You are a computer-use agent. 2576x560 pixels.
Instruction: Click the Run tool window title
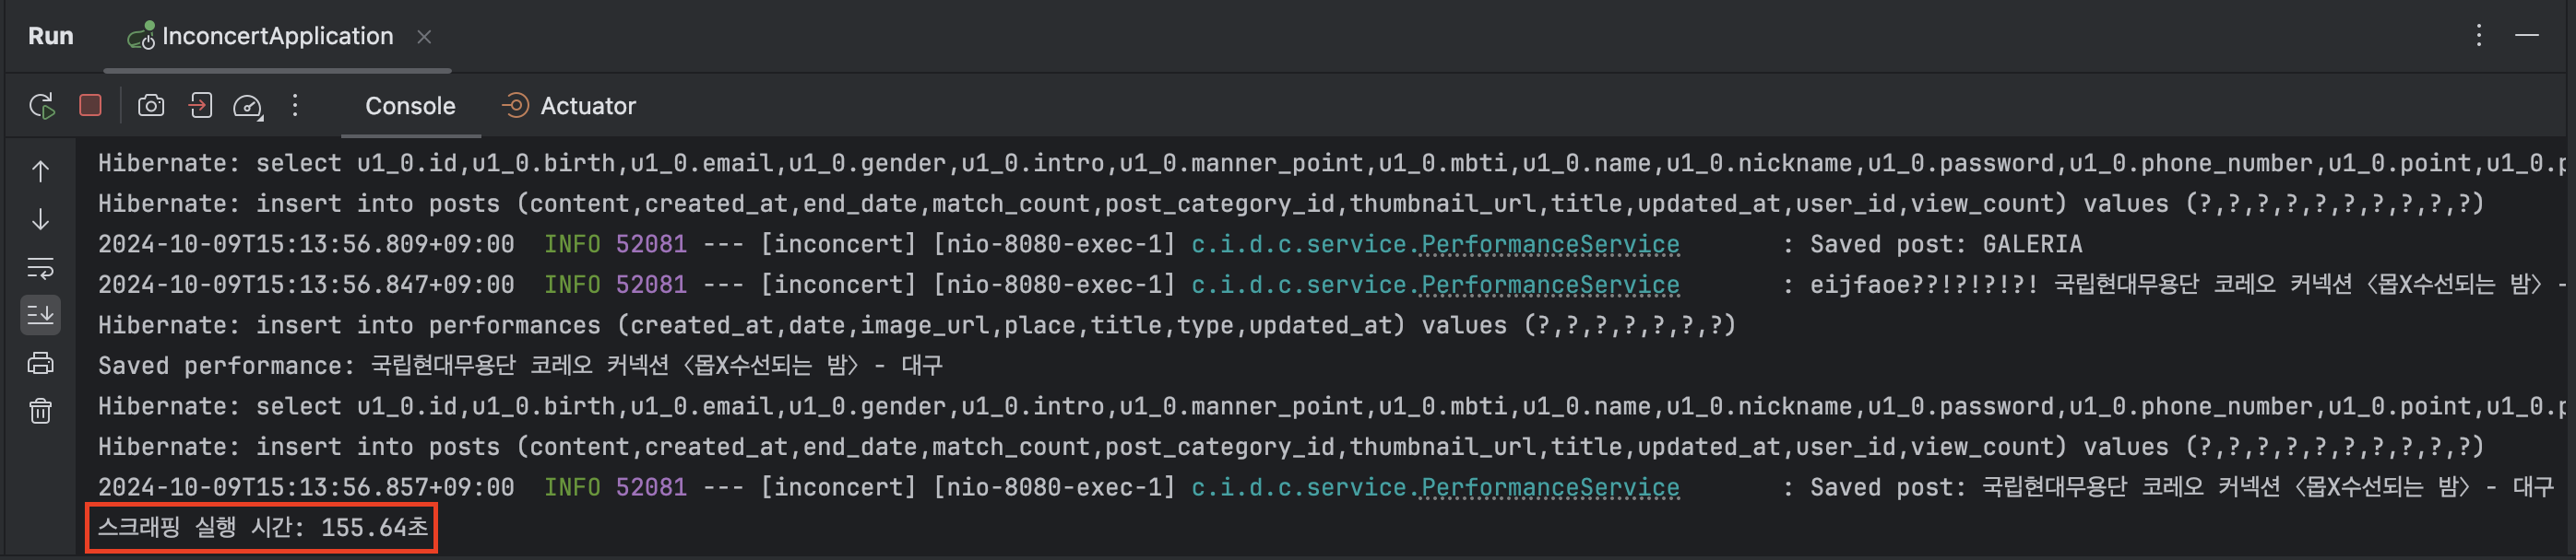pyautogui.click(x=51, y=36)
